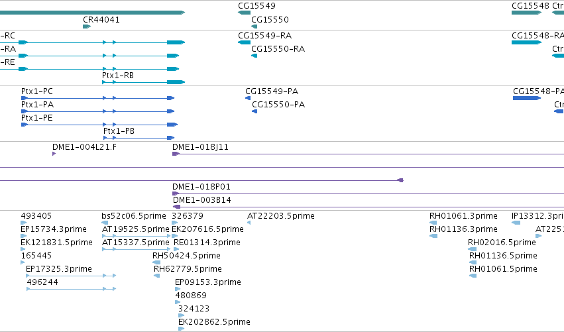Screen dimensions: 564x332
Task: Select the CG15548 gene bar
Action: point(527,13)
